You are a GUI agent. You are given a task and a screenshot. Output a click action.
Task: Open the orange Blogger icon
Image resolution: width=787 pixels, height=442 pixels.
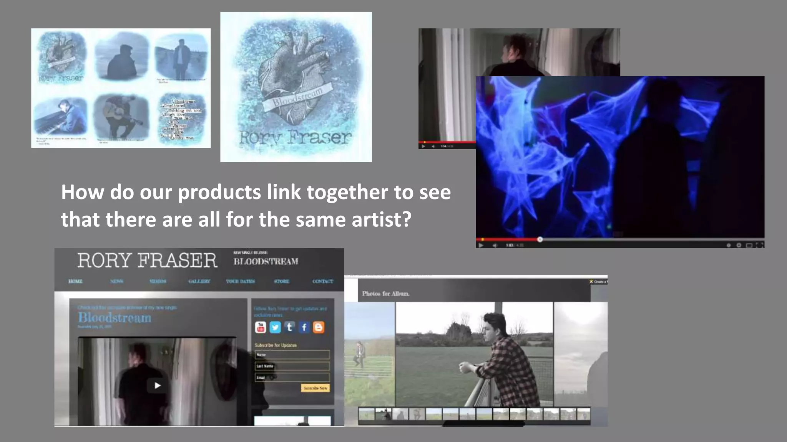[319, 327]
